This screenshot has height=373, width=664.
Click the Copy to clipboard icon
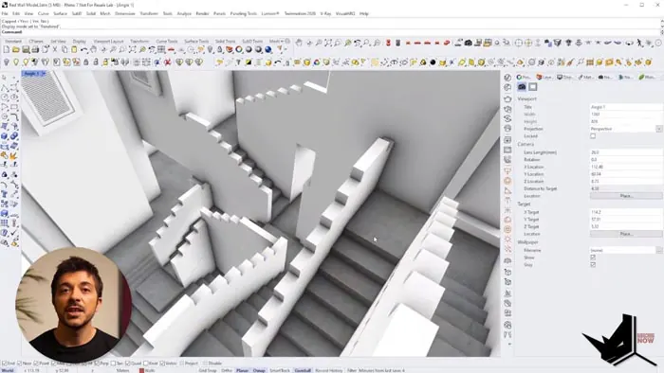(65, 50)
